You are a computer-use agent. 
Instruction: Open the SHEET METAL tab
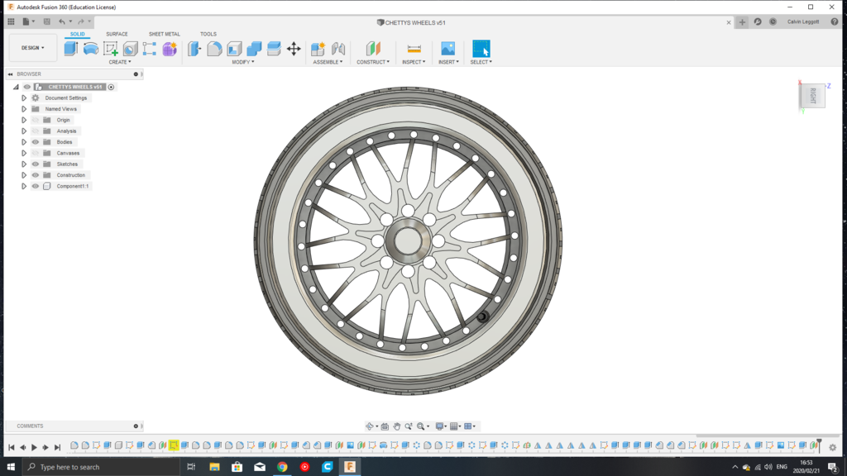(164, 34)
